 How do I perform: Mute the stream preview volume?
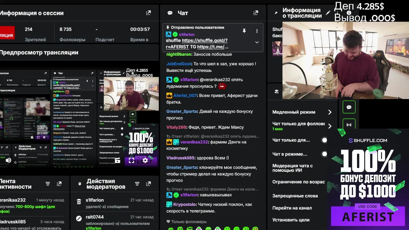pos(9,160)
